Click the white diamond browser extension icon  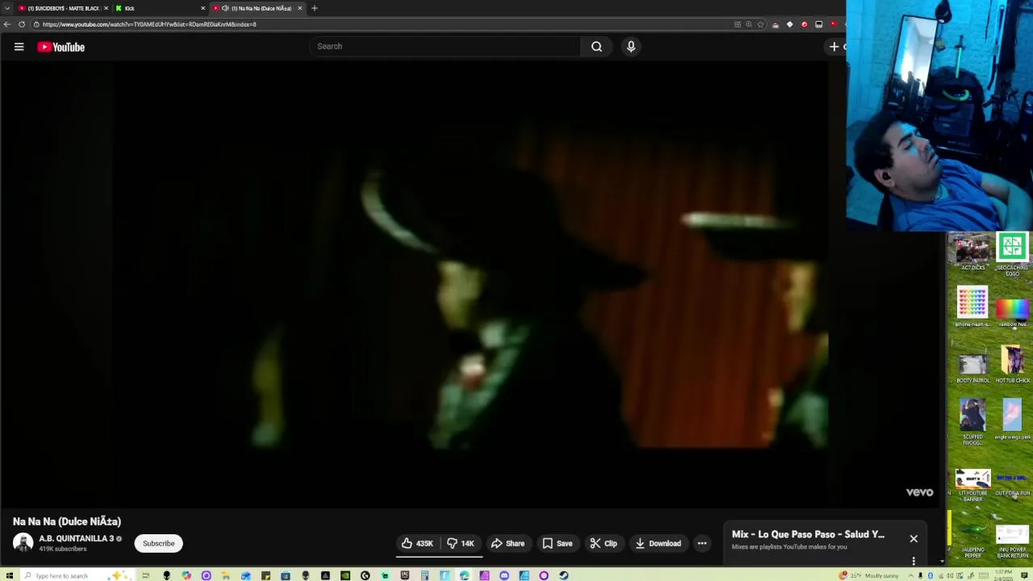790,24
